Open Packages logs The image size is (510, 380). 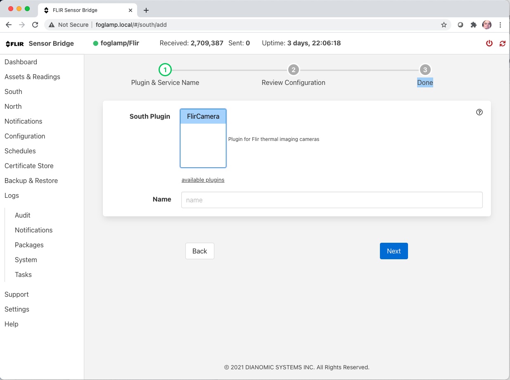pos(29,245)
